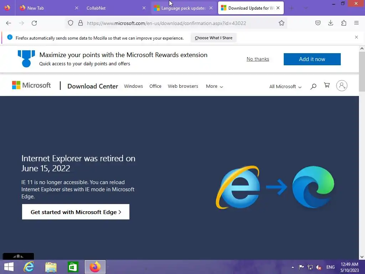View site security lock information
The height and width of the screenshot is (274, 365).
coord(81,23)
